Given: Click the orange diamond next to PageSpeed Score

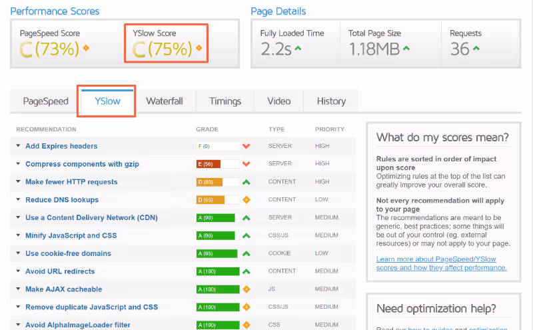Looking at the screenshot, I should coord(87,48).
